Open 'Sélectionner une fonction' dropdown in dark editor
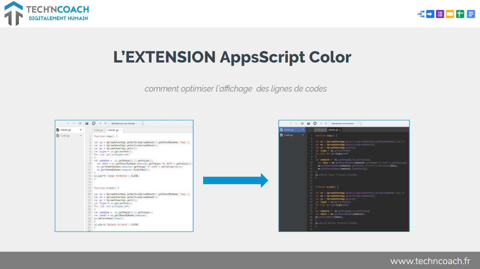 [343, 123]
